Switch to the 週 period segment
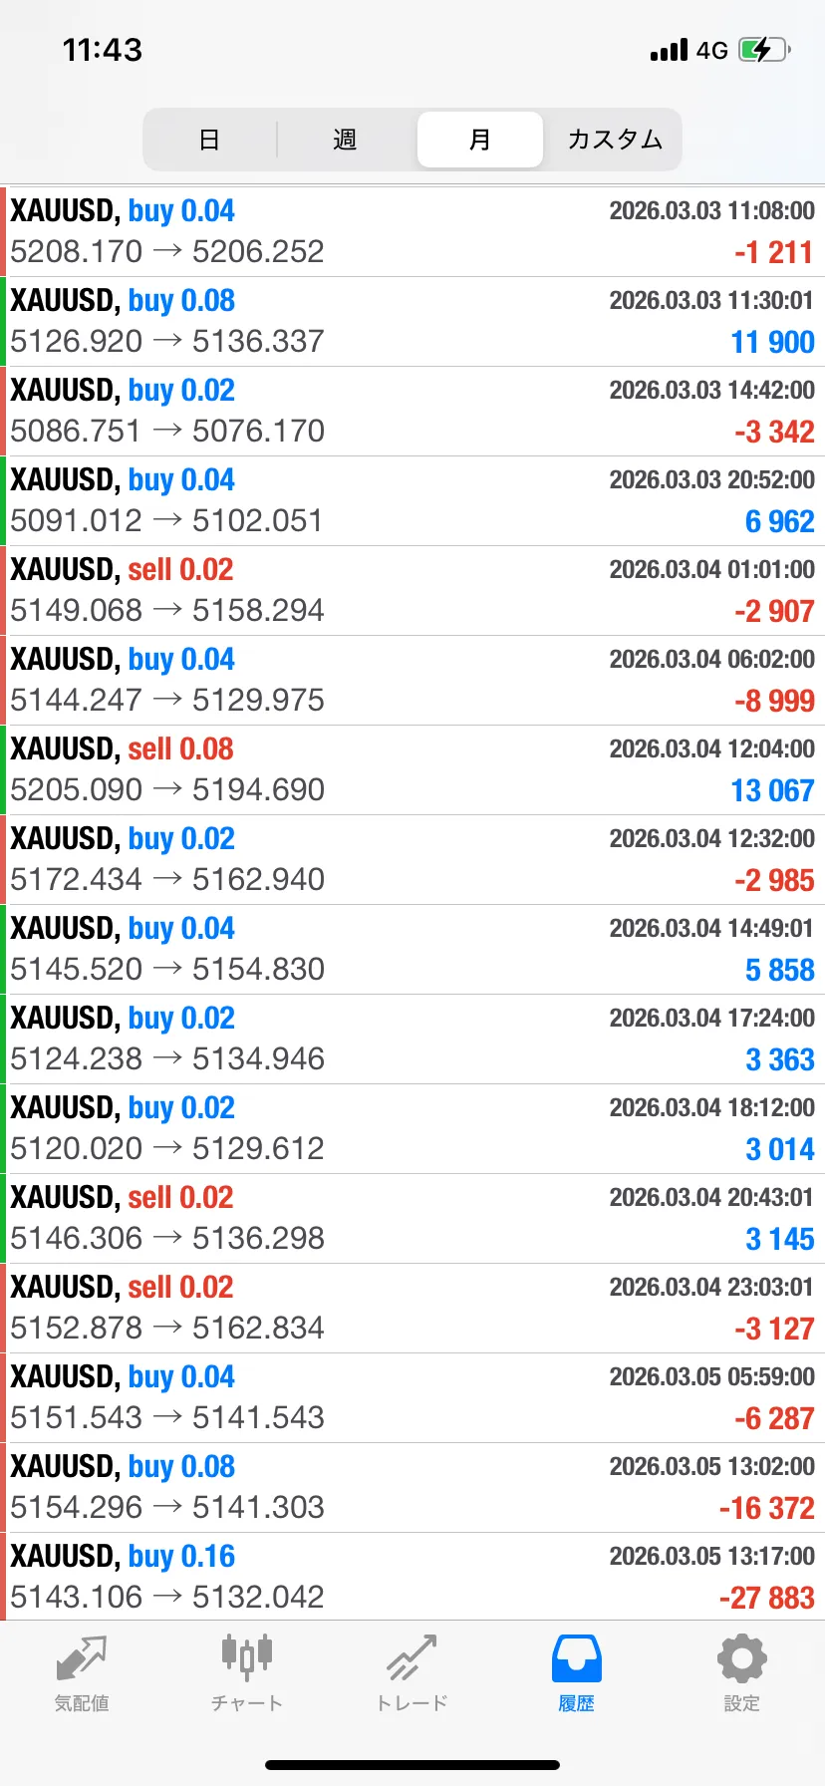 345,140
